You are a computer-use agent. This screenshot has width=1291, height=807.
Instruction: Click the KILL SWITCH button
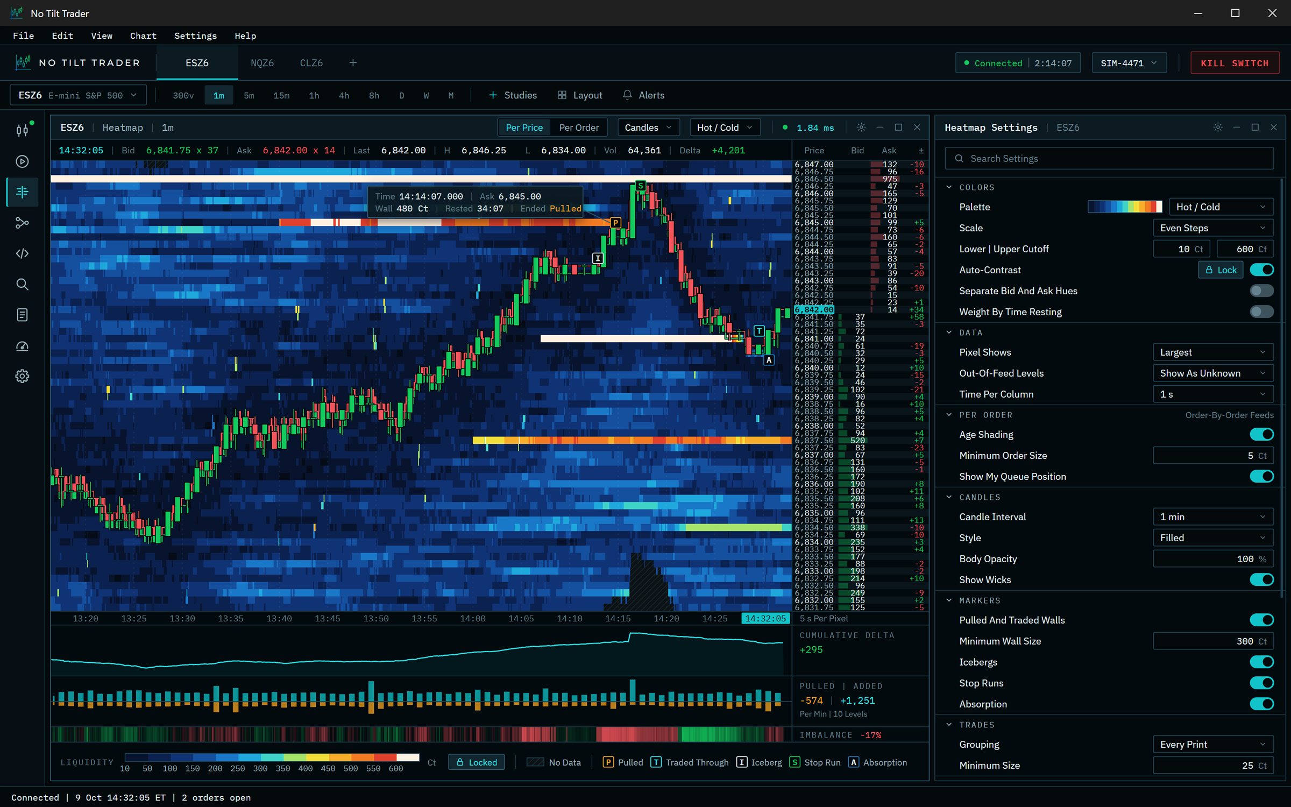coord(1235,63)
